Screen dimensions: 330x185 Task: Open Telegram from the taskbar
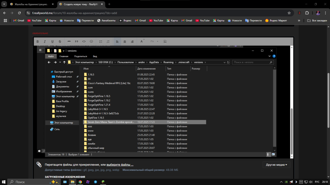(95, 182)
